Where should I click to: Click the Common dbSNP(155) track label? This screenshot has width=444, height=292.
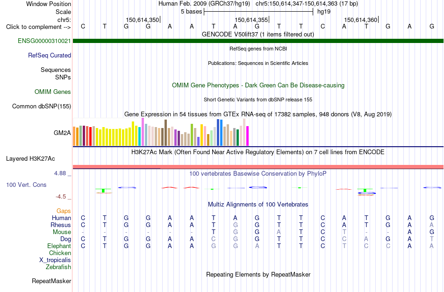click(42, 106)
